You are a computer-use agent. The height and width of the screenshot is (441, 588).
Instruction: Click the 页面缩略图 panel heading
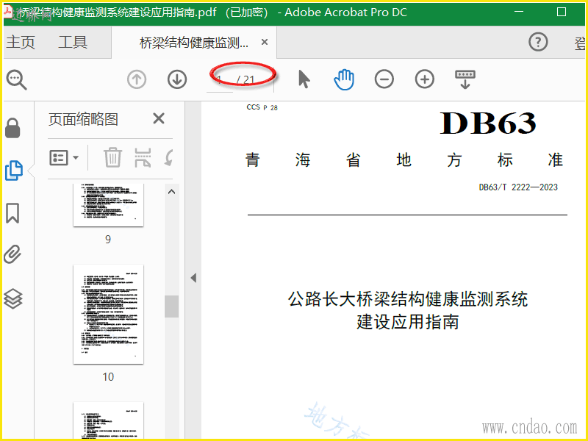click(83, 120)
